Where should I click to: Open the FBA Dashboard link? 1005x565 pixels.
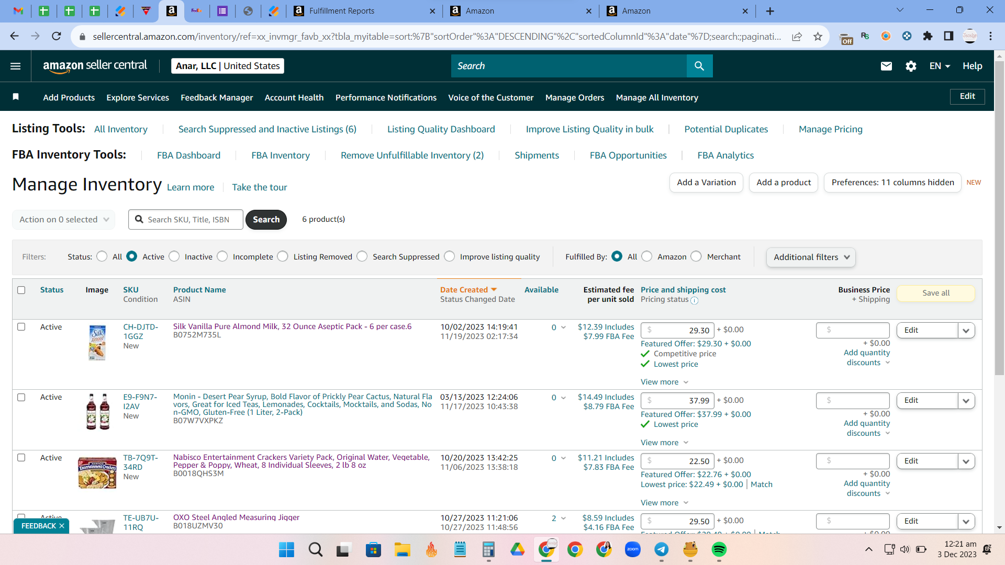(x=188, y=155)
